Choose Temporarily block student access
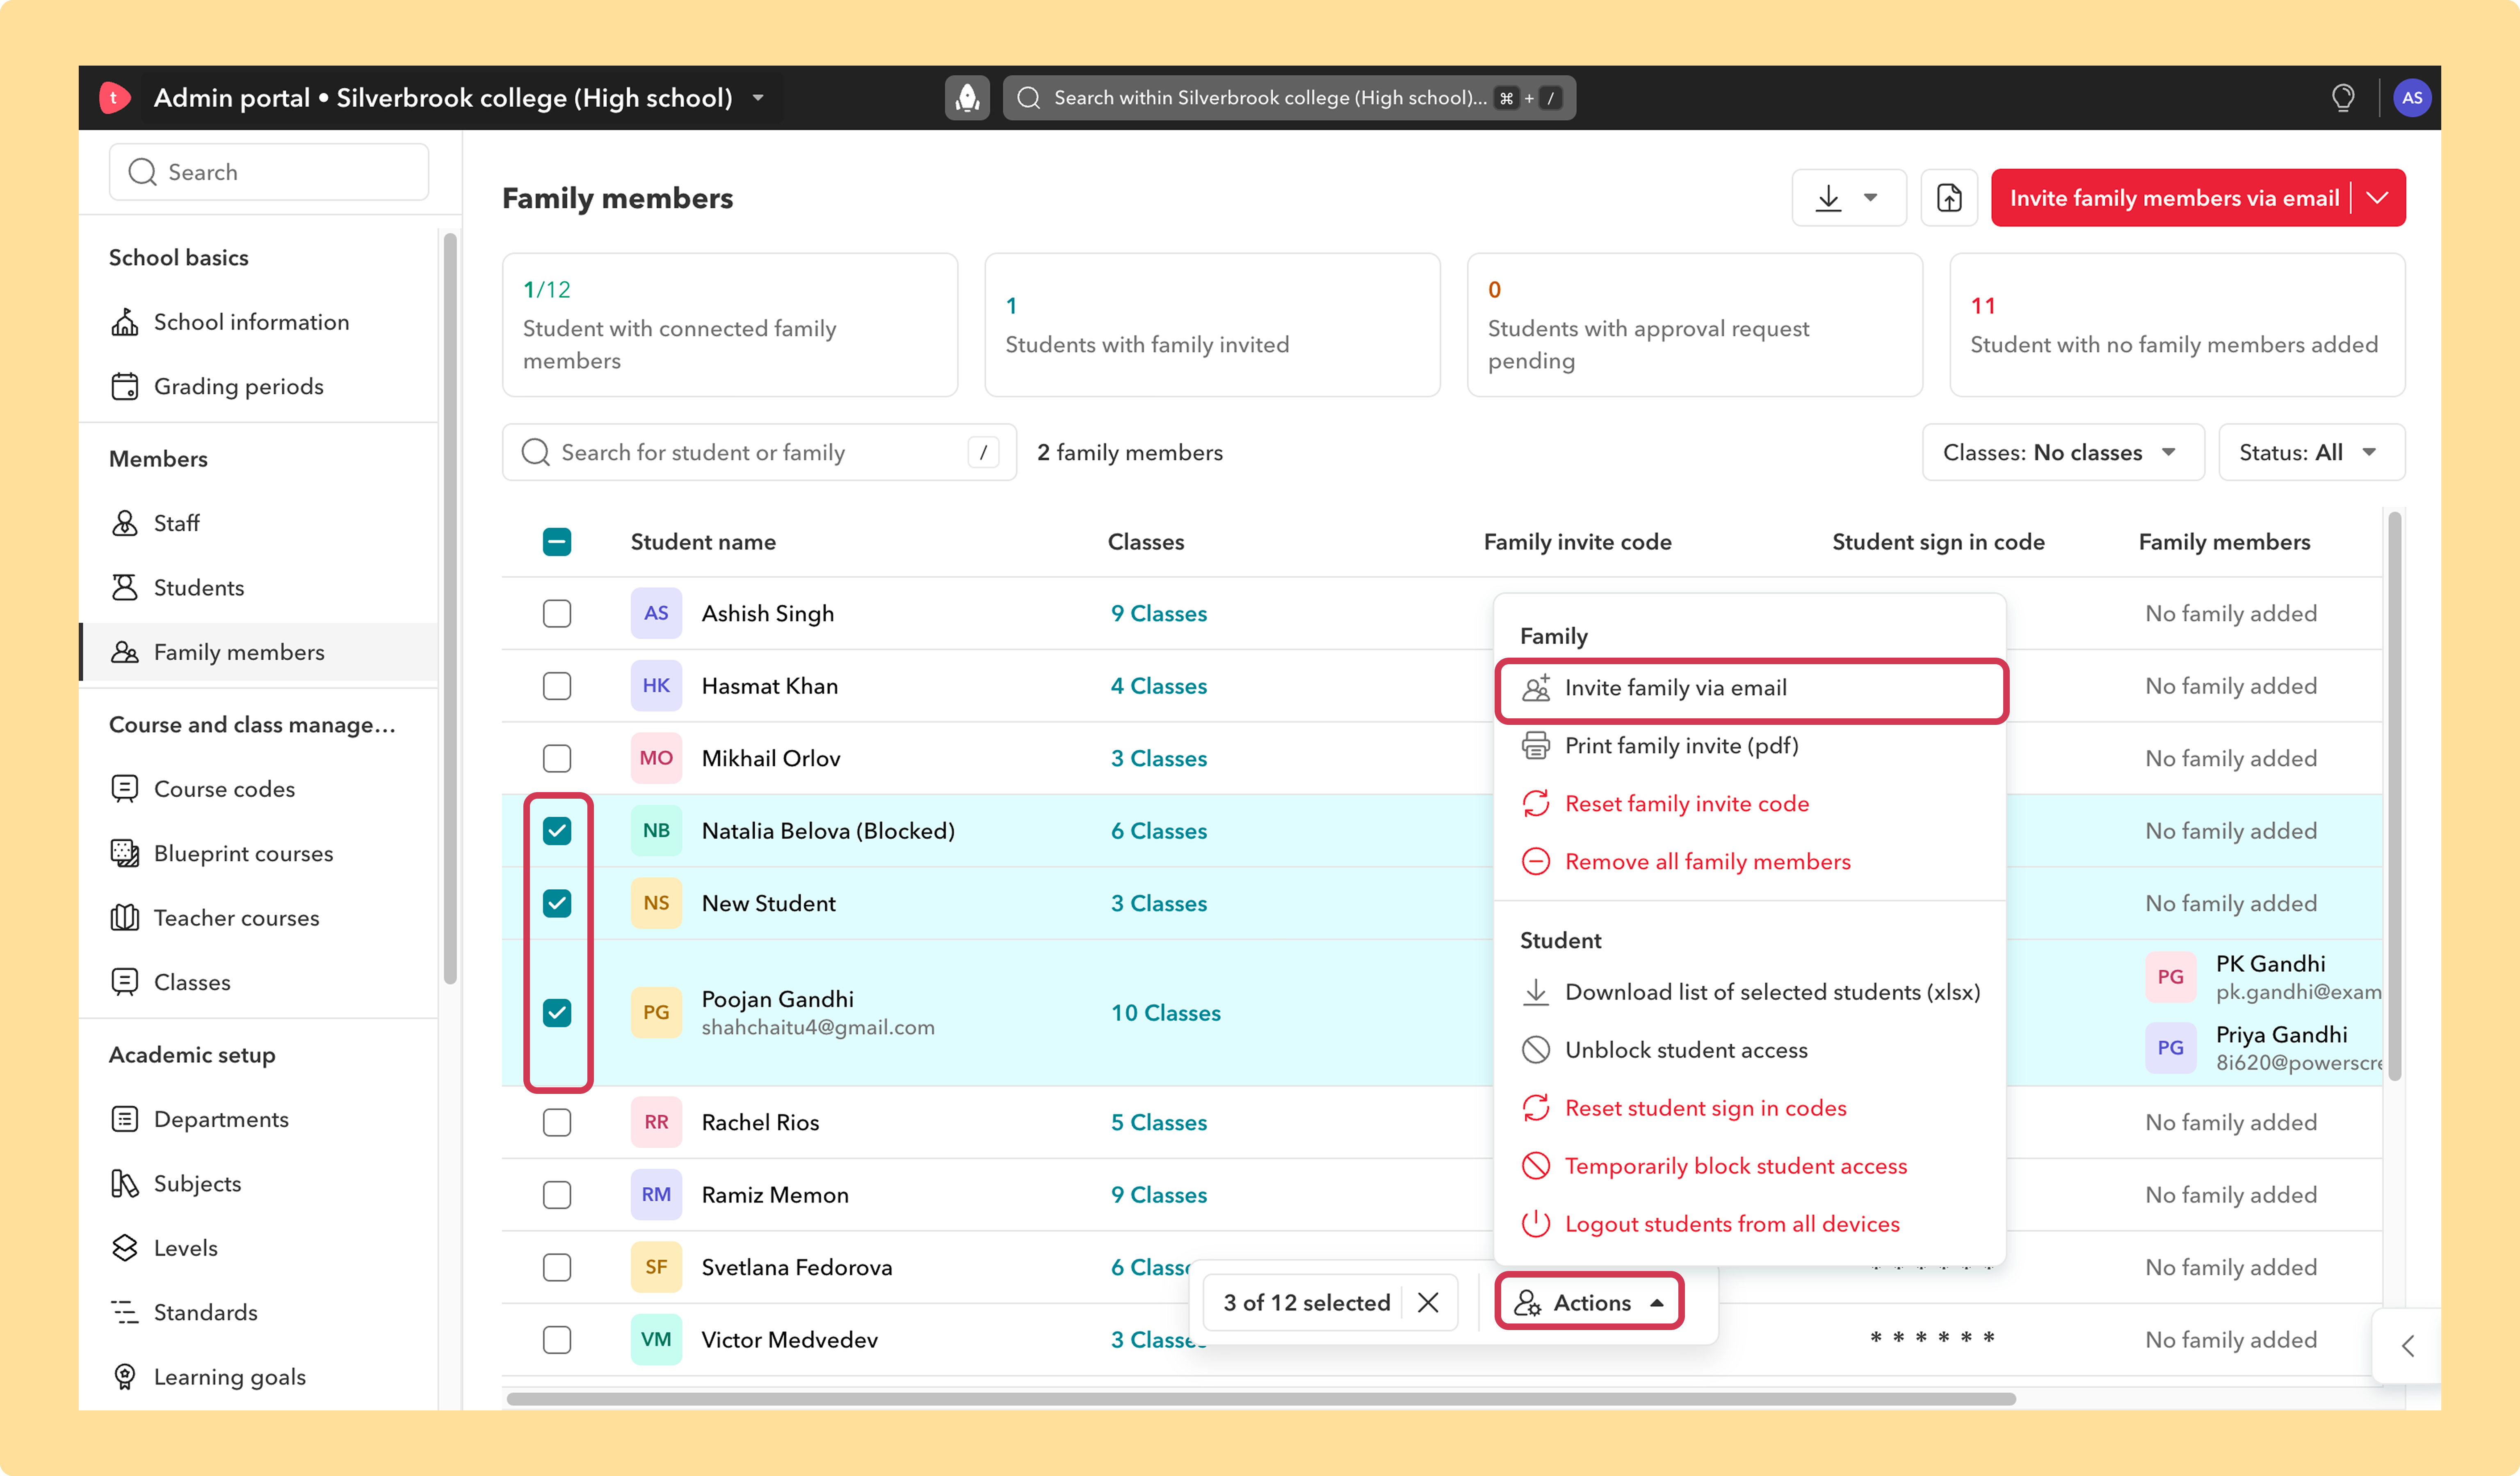 click(x=1751, y=1166)
